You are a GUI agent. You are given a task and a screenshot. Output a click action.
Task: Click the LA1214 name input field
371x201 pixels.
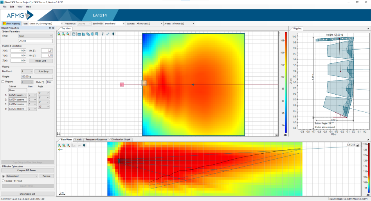point(35,41)
